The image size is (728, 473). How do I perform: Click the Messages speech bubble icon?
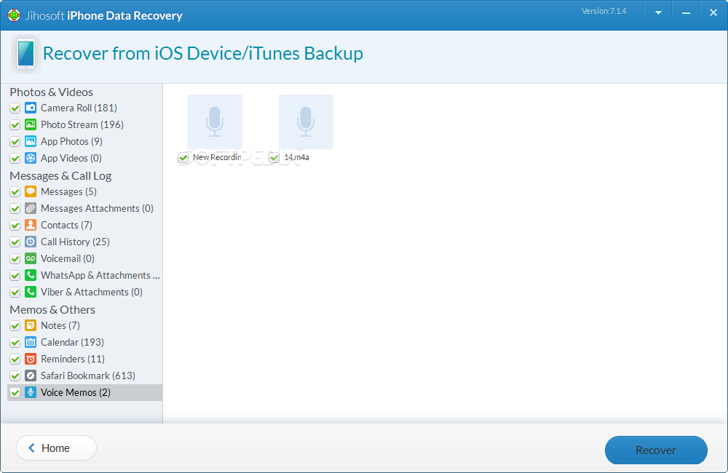pos(31,191)
